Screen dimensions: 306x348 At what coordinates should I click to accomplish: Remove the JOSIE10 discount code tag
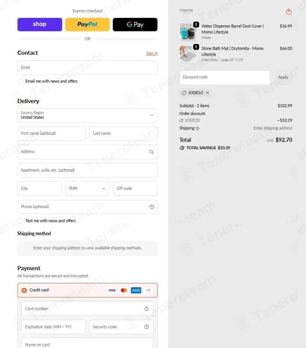coord(207,93)
